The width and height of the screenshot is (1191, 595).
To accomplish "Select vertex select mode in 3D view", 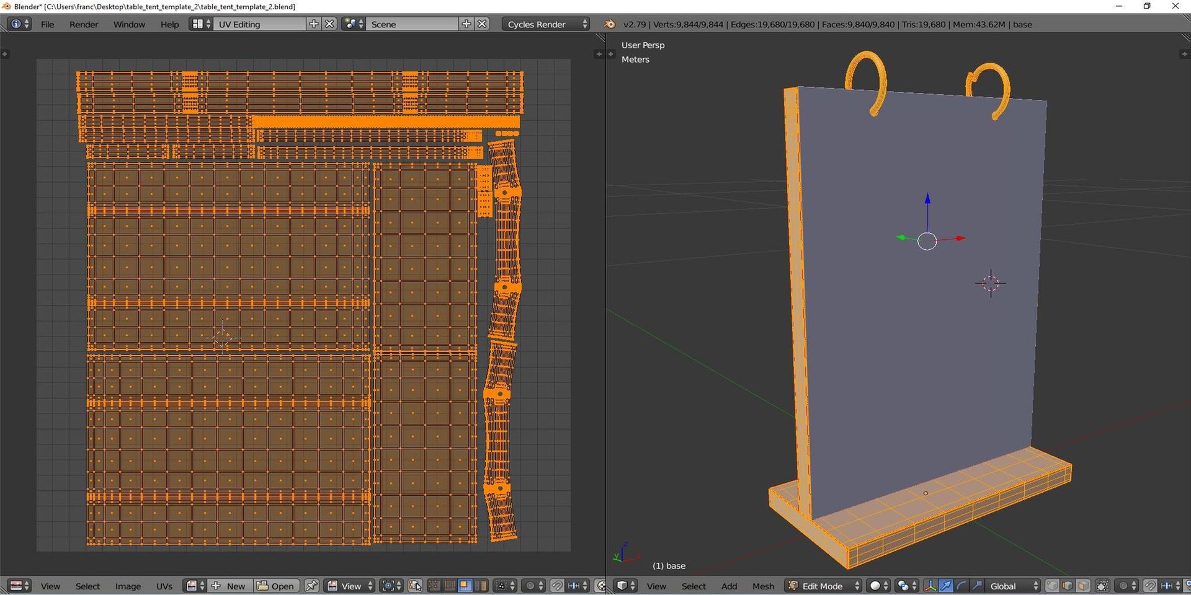I will pos(1053,586).
